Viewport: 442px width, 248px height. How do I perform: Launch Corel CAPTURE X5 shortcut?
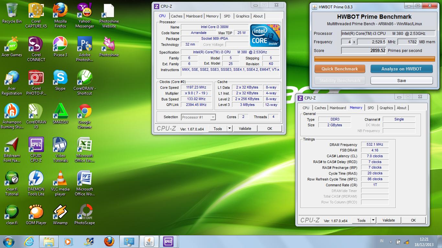[36, 15]
